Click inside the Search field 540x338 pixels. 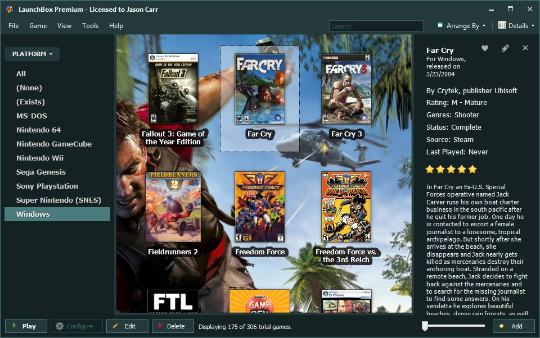tap(376, 25)
